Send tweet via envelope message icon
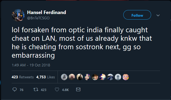Screen dimensions: 171x100 click(78, 89)
